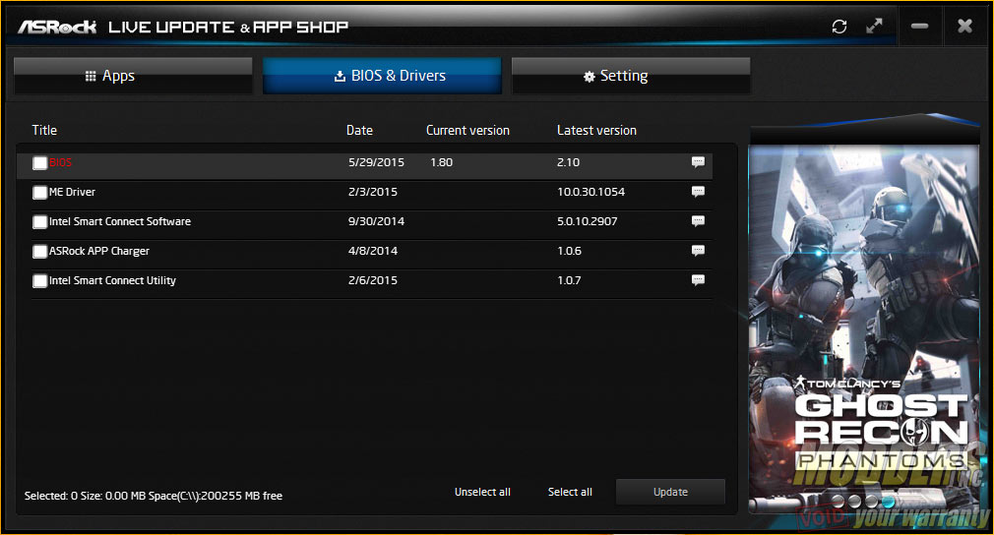Click the refresh icon in title bar

(x=839, y=27)
